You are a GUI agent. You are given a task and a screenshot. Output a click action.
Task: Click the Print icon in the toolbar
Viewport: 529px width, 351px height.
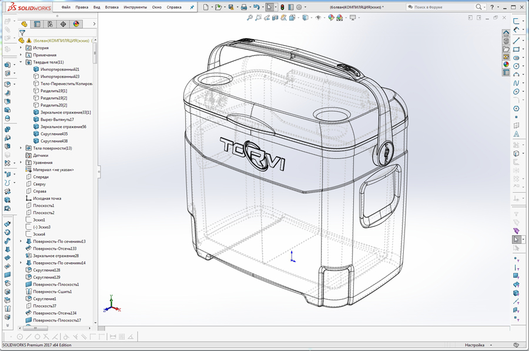244,7
